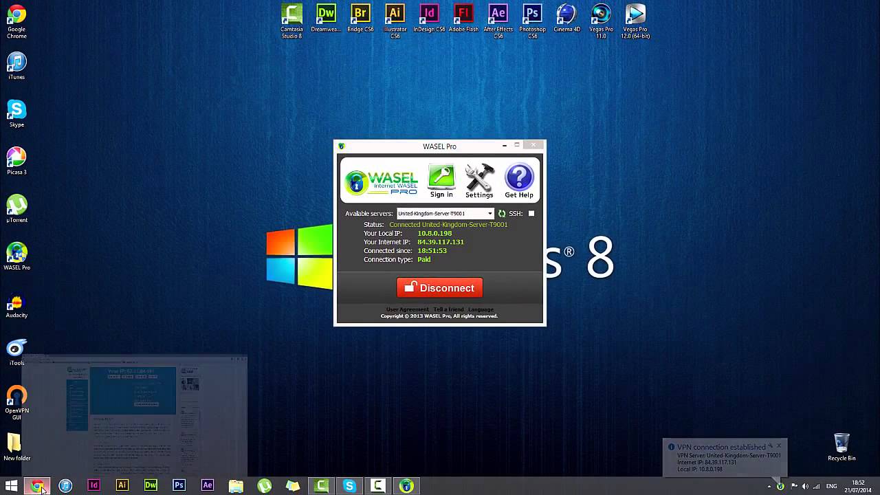
Task: Click the Tell a friend link
Action: tap(448, 309)
